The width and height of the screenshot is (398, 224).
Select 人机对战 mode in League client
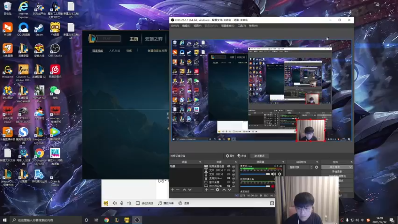[114, 51]
